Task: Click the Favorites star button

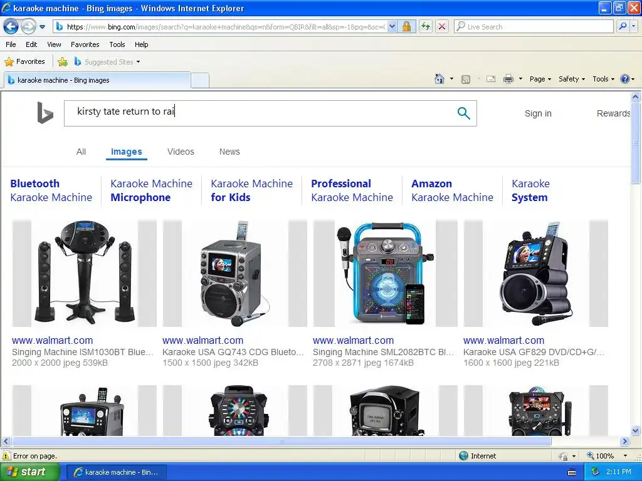Action: click(x=24, y=62)
